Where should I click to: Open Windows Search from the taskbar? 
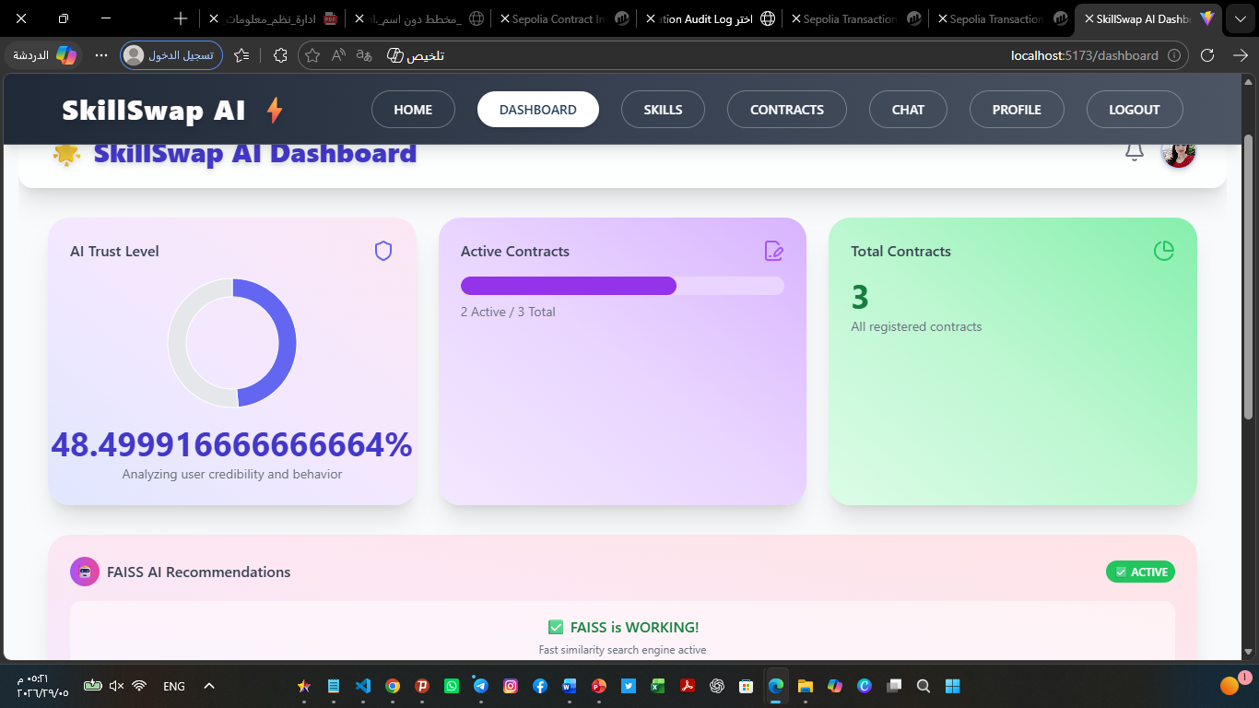point(924,686)
